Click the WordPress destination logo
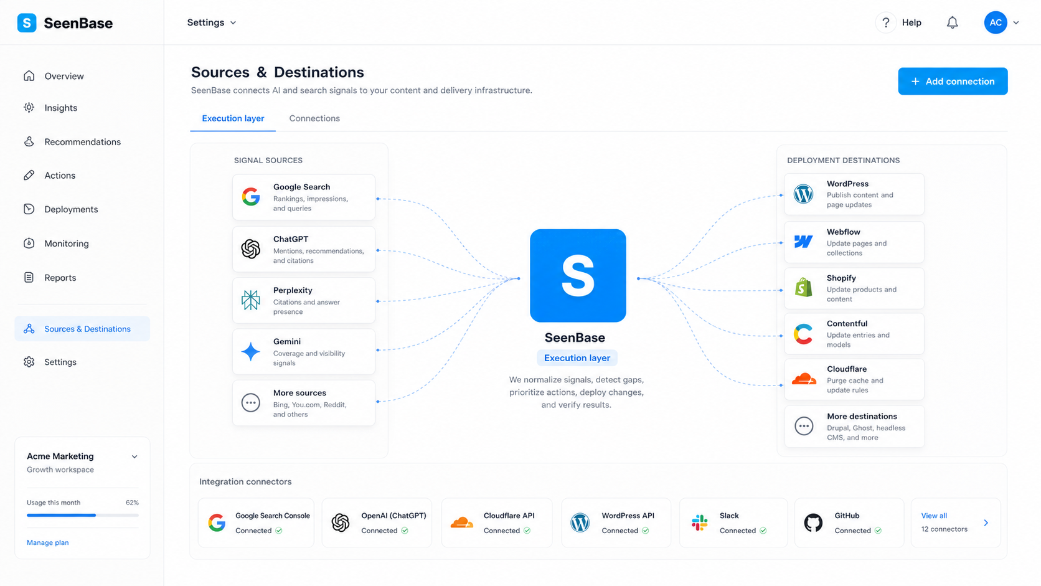1041x586 pixels. click(804, 194)
